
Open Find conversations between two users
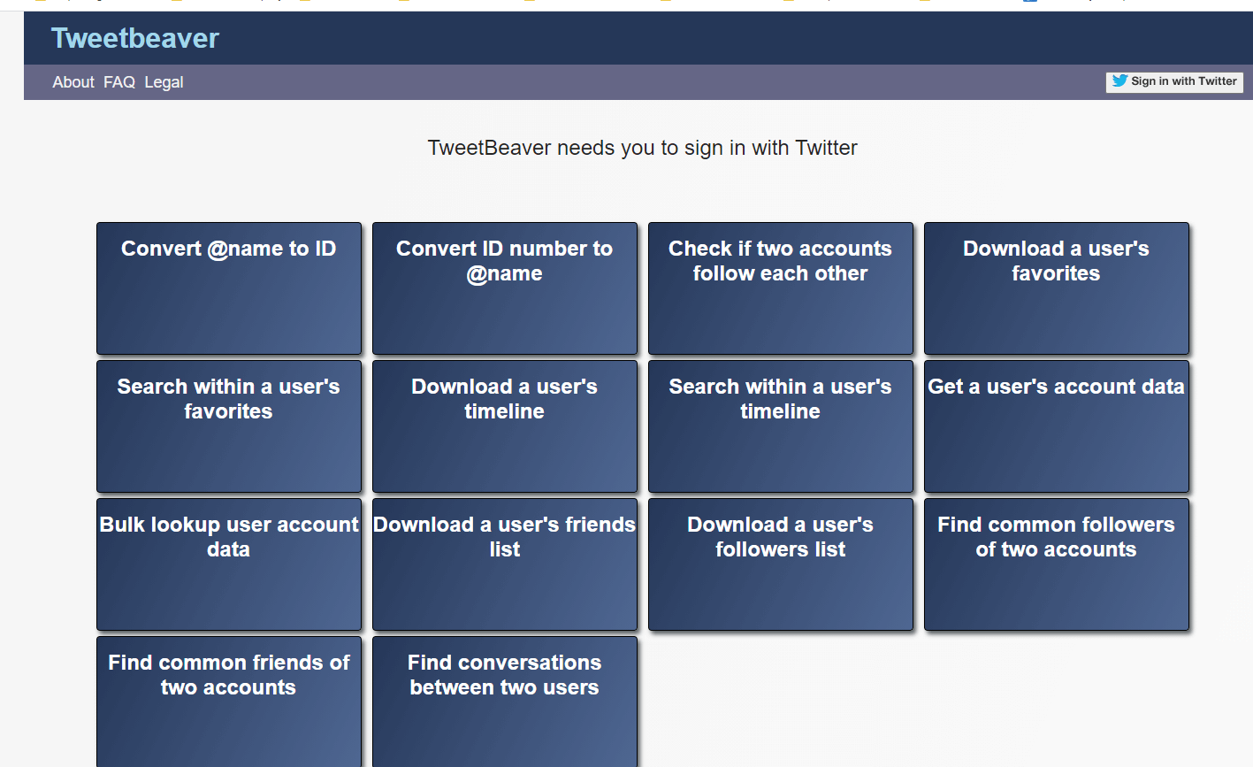tap(505, 702)
